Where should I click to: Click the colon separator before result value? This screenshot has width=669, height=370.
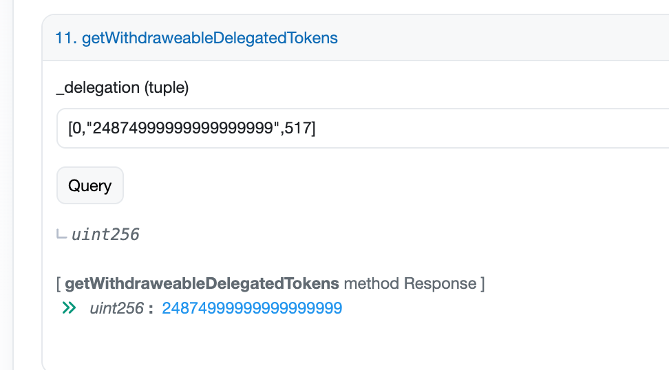pyautogui.click(x=150, y=308)
